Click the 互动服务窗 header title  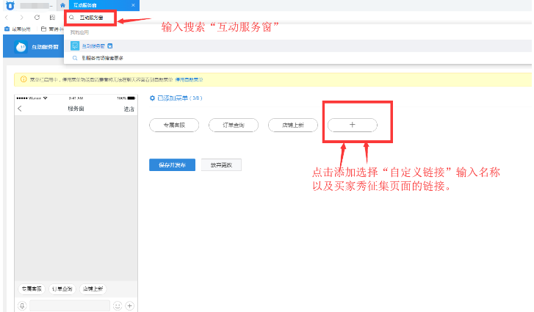45,47
